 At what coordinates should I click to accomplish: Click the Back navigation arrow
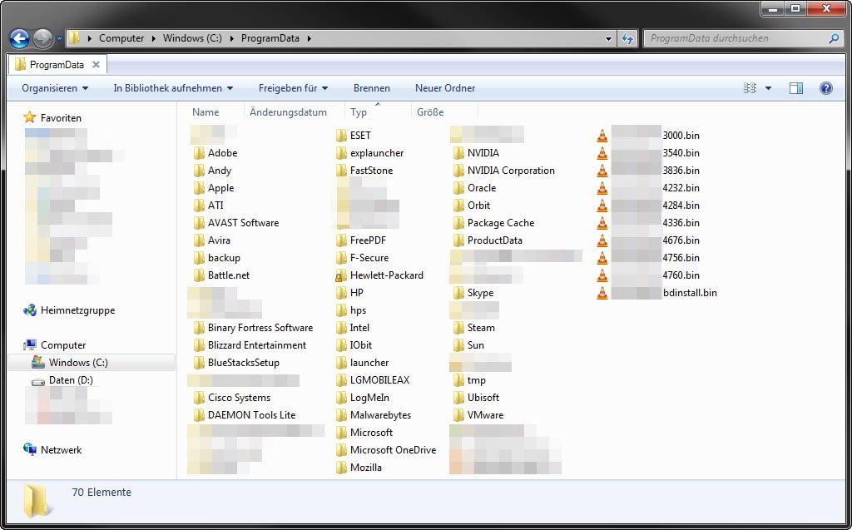pyautogui.click(x=20, y=38)
